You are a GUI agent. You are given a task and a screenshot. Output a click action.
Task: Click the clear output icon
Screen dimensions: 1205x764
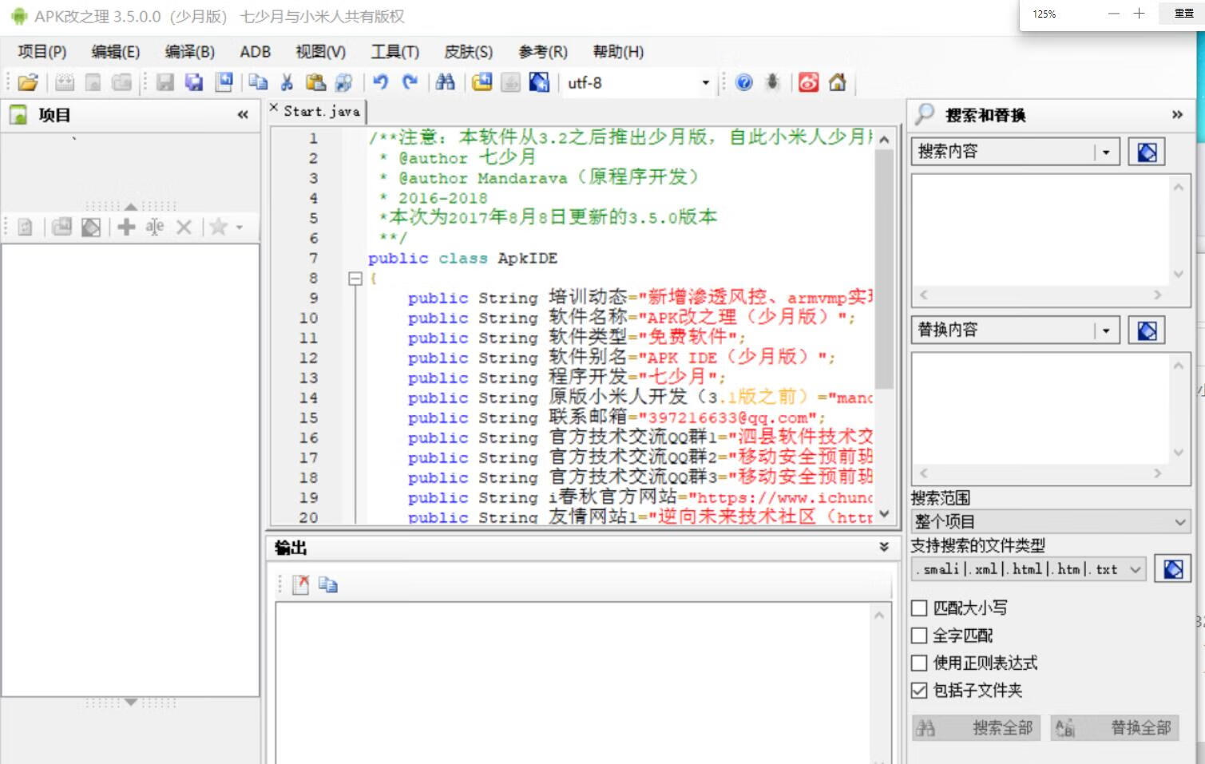click(x=300, y=585)
